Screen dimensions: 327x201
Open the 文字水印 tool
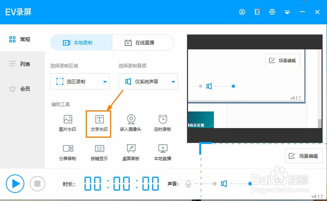[x=99, y=123]
